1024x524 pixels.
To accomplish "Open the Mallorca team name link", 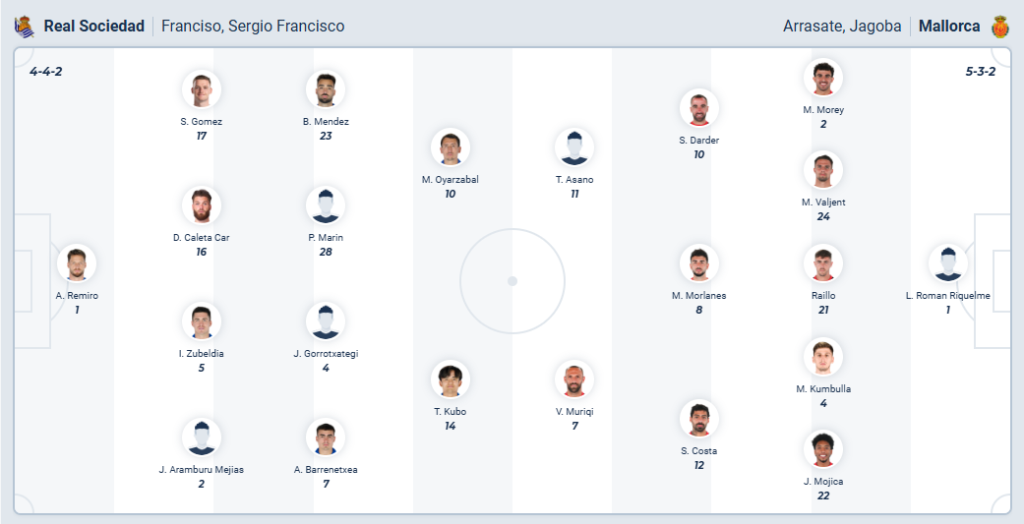I will click(x=949, y=27).
